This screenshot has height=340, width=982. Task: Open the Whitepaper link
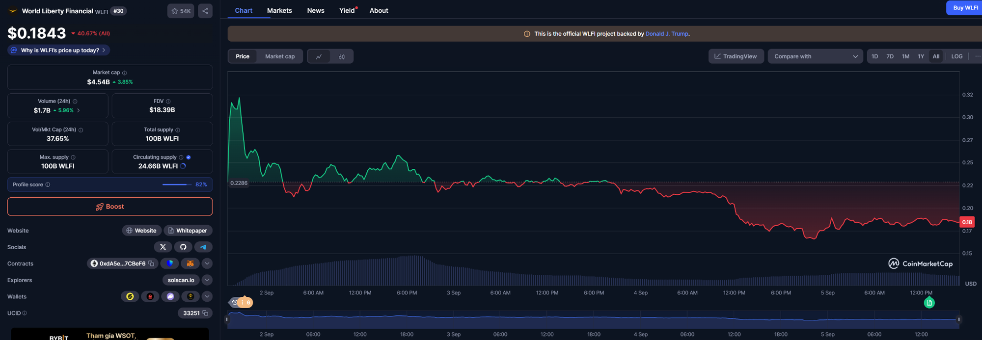point(188,231)
